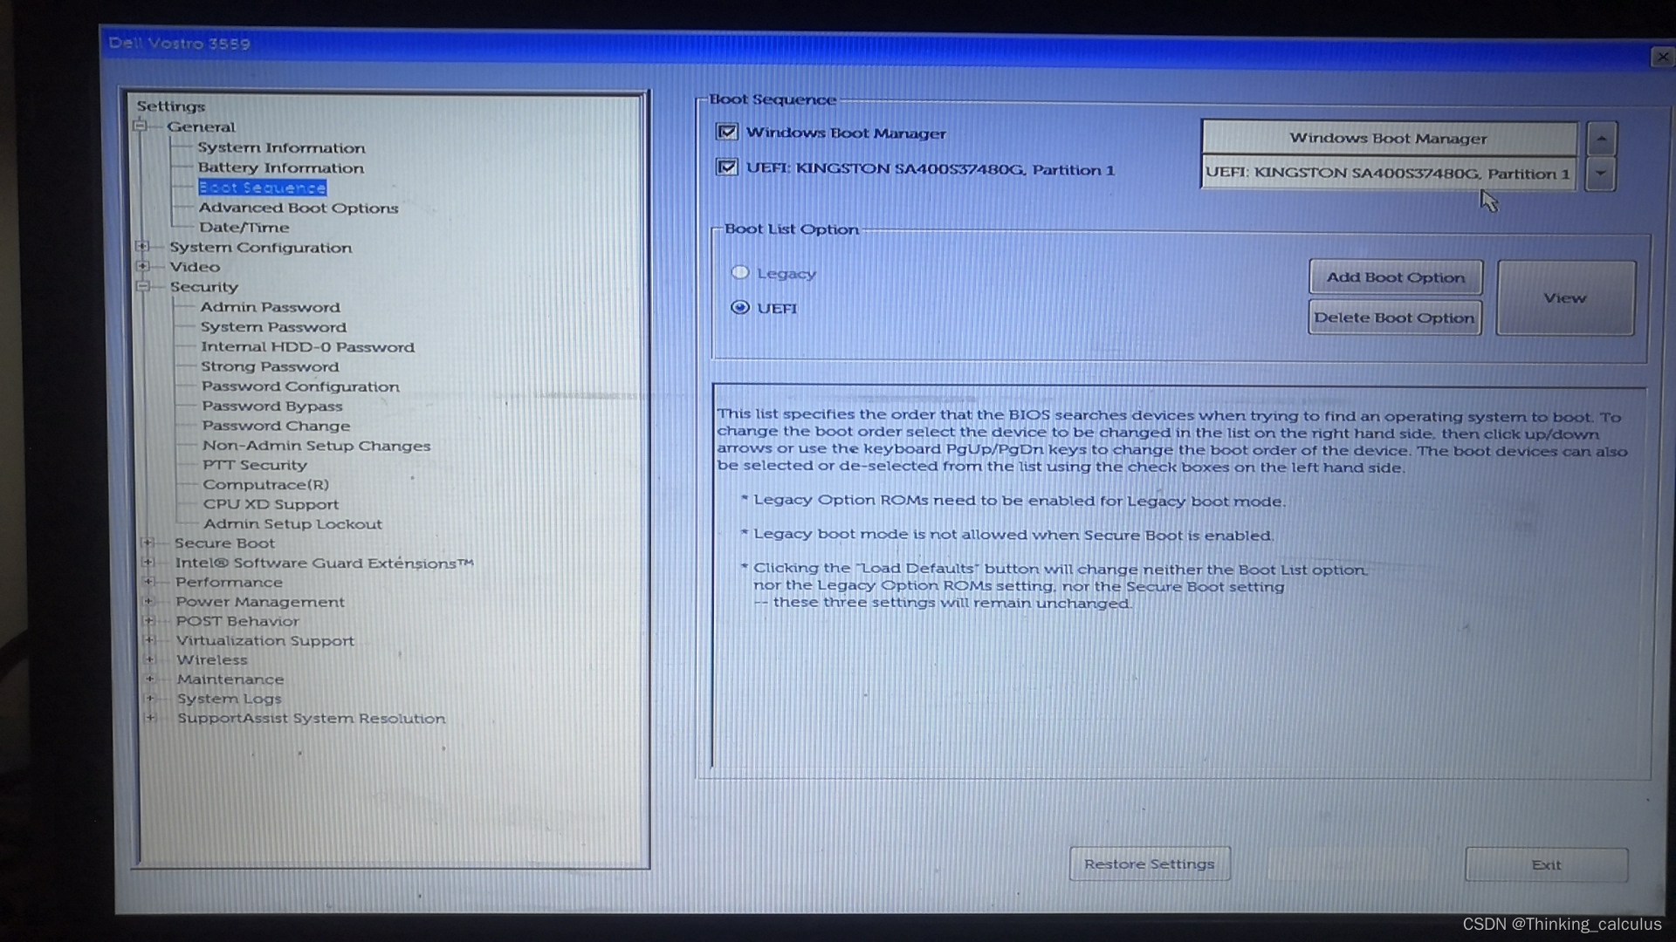Screen dimensions: 1676x942
Task: Select Windows Boot Manager in order list
Action: (1388, 138)
